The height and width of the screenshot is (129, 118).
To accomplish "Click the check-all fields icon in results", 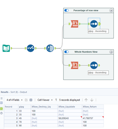I will click(x=26, y=100).
